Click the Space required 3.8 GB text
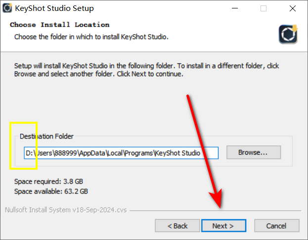The height and width of the screenshot is (240, 308). click(48, 181)
